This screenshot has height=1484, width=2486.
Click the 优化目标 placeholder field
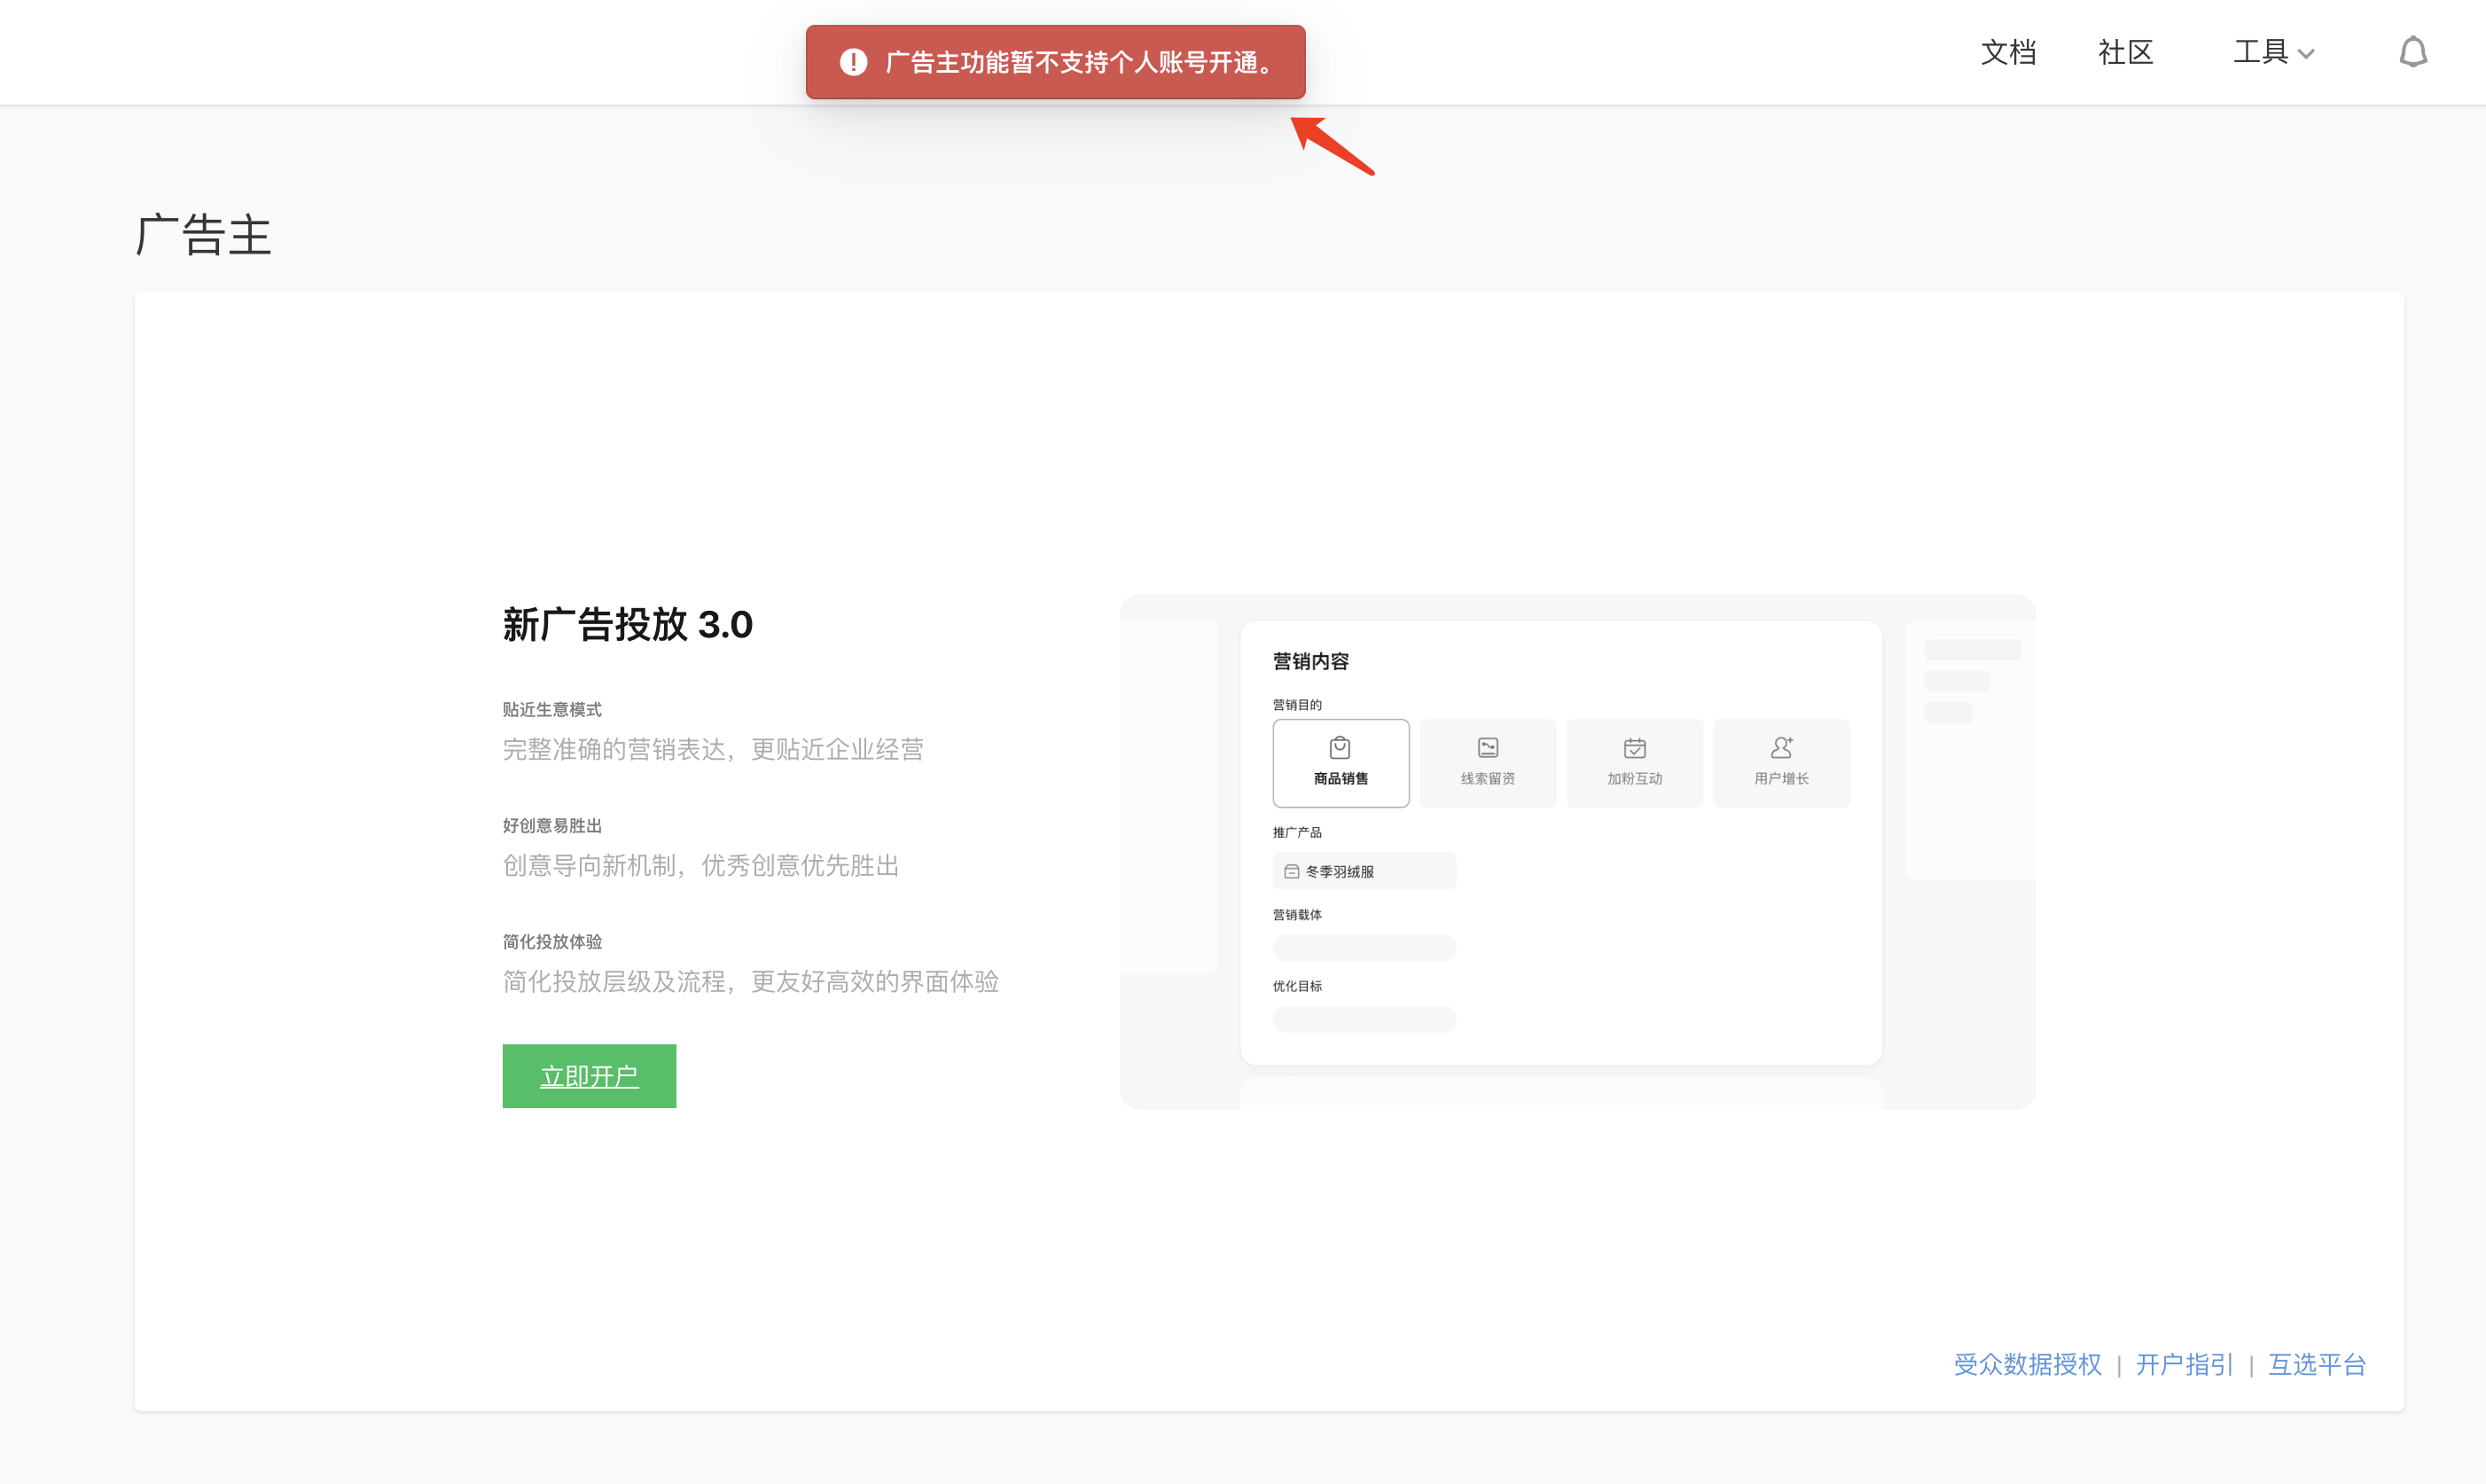pos(1364,1019)
